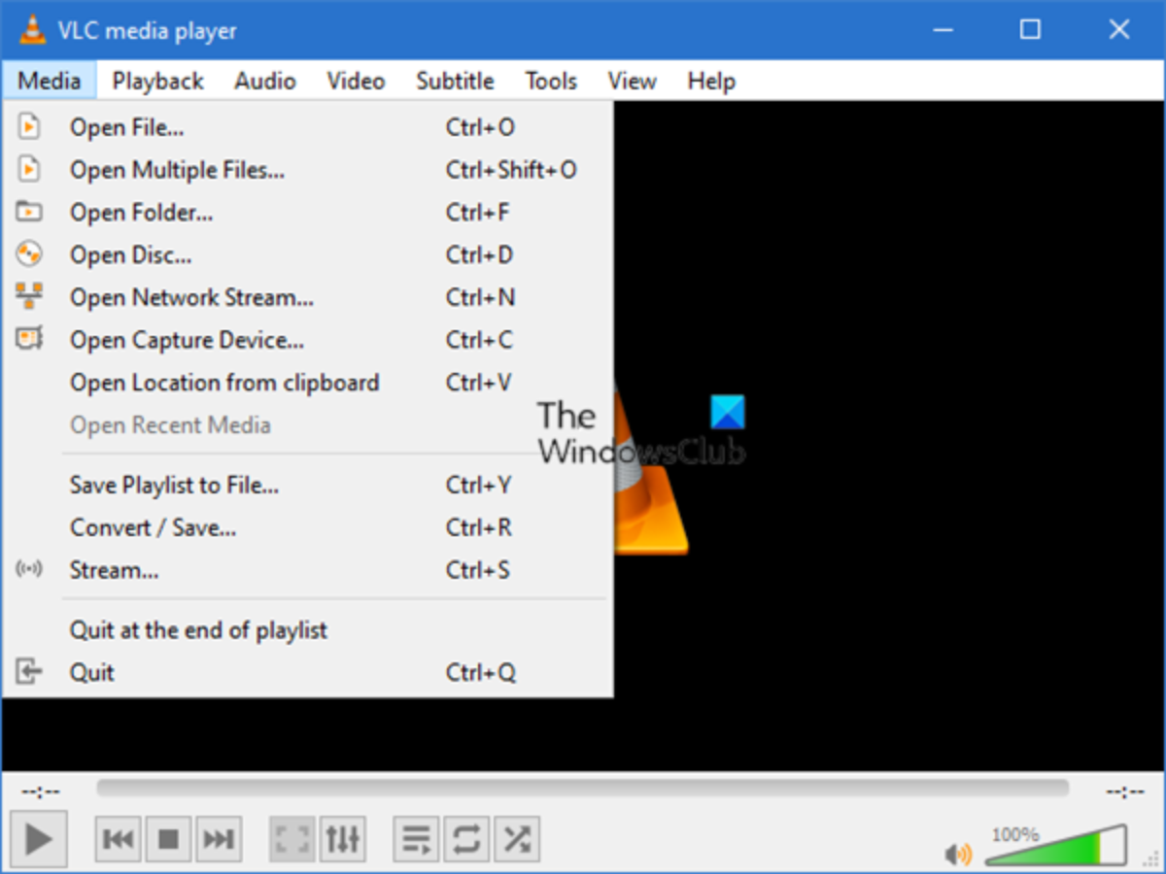Click the Next media button
Screen dimensions: 1166x874
[219, 838]
